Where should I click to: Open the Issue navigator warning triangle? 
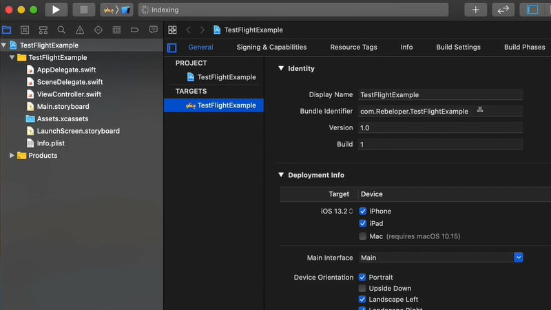pos(80,30)
